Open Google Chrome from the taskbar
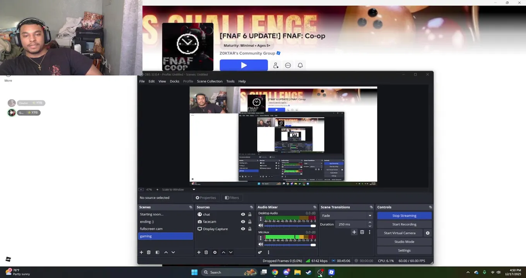This screenshot has width=526, height=278. (x=275, y=272)
